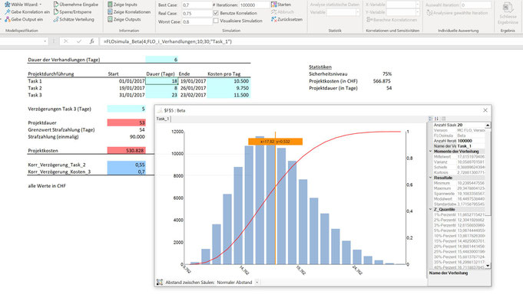Select red Projektkosten cell 530.828
Image resolution: width=523 pixels, height=294 pixels.
(127, 151)
